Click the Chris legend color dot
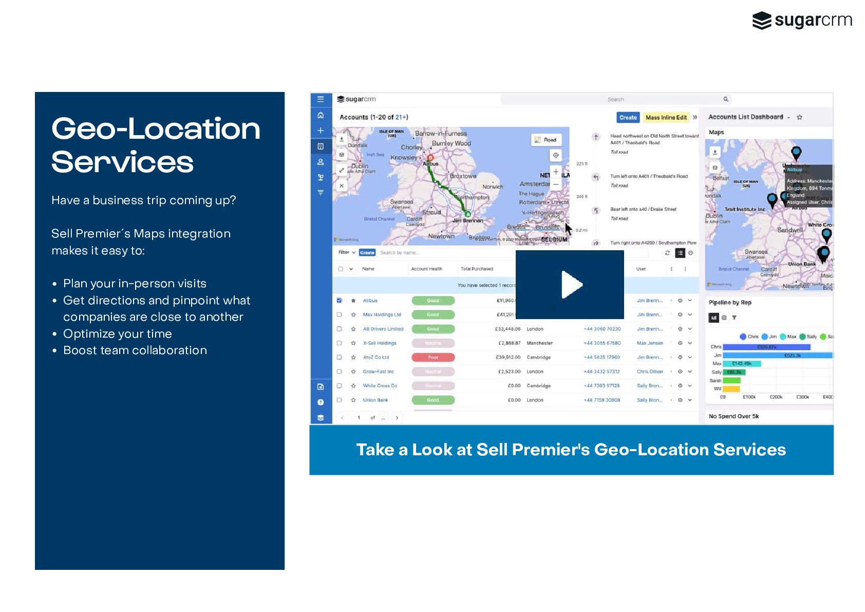This screenshot has height=612, width=865. 743,337
